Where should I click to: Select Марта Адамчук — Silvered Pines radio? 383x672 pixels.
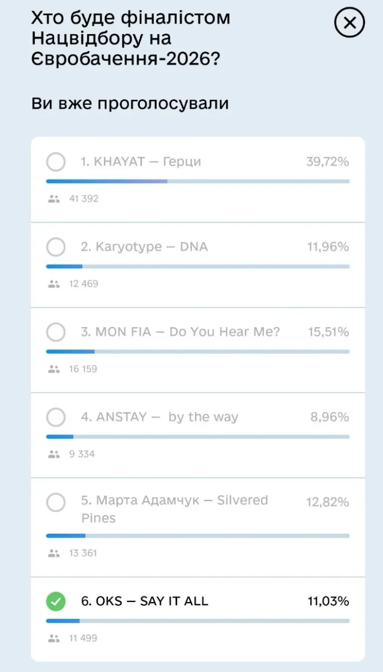point(56,502)
